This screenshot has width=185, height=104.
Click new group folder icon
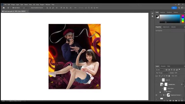point(176,101)
